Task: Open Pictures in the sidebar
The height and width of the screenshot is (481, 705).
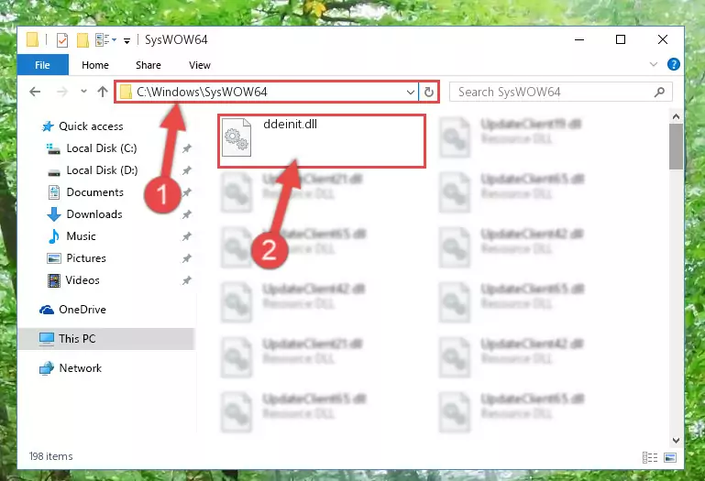Action: point(86,258)
